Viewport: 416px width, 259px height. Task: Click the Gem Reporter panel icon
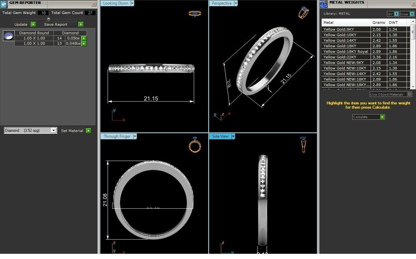pos(4,4)
